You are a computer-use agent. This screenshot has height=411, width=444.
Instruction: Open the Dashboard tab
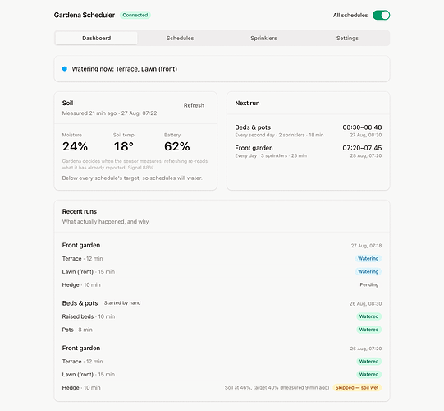pos(97,38)
